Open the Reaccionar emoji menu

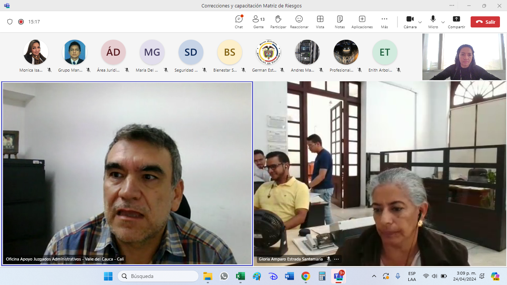299,22
